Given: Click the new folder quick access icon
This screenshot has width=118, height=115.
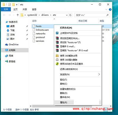Looking at the screenshot, I should pyautogui.click(x=14, y=4).
